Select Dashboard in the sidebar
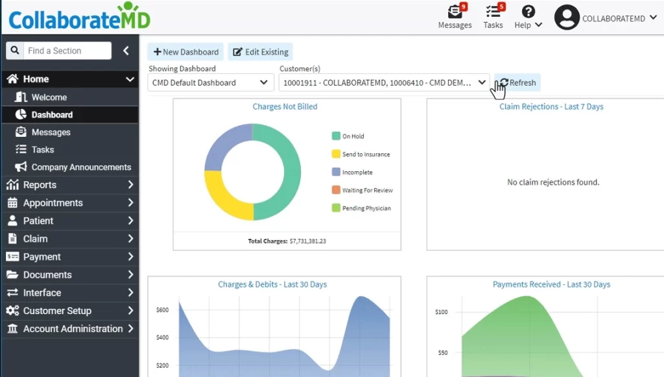664x377 pixels. click(52, 114)
